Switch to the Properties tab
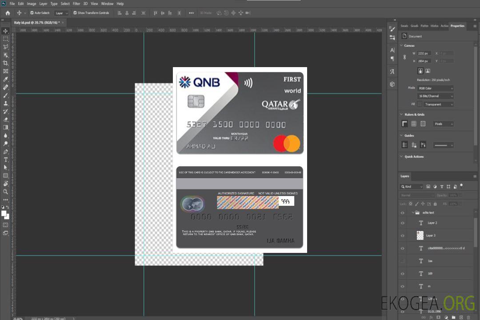This screenshot has height=320, width=480. [457, 26]
